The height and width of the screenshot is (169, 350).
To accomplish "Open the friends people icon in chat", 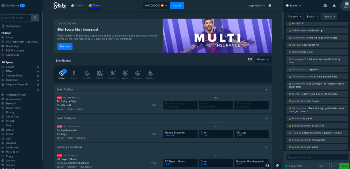I will coord(334,5).
